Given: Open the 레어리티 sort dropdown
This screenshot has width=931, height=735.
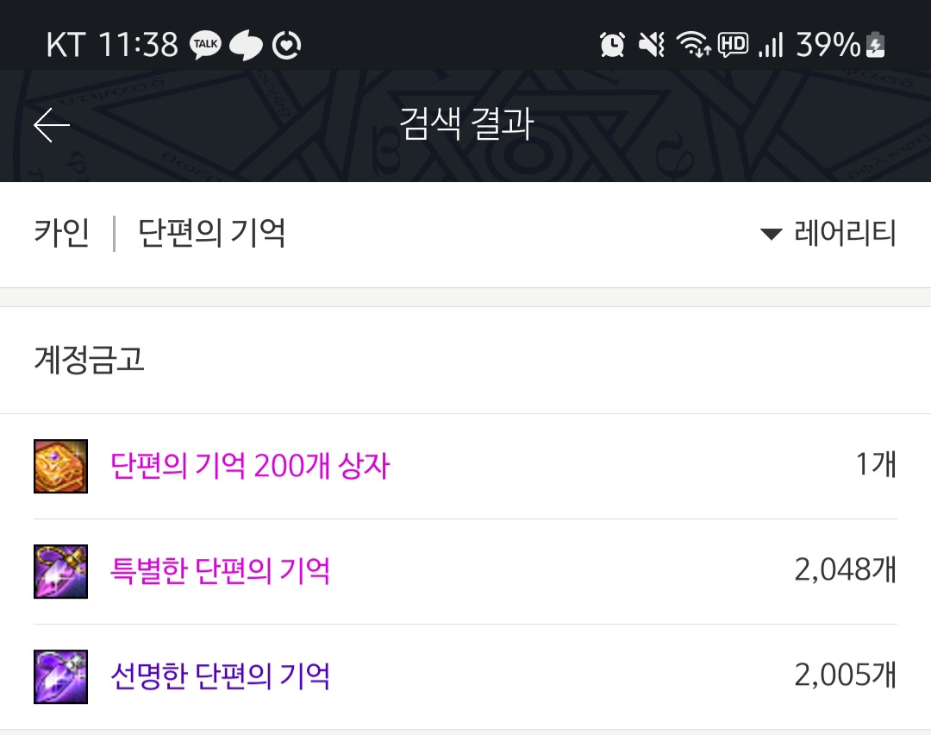Looking at the screenshot, I should [x=828, y=232].
